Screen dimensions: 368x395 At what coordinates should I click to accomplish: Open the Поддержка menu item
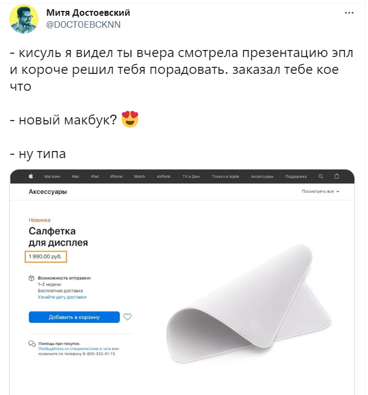(296, 177)
